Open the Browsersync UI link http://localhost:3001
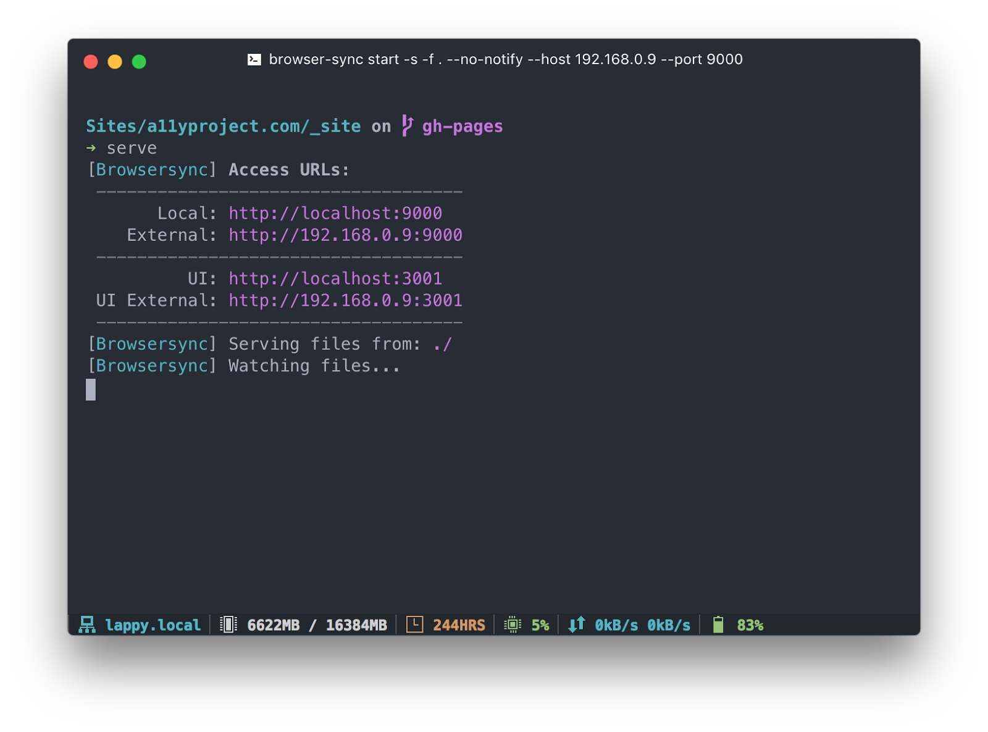The width and height of the screenshot is (988, 732). [x=335, y=279]
